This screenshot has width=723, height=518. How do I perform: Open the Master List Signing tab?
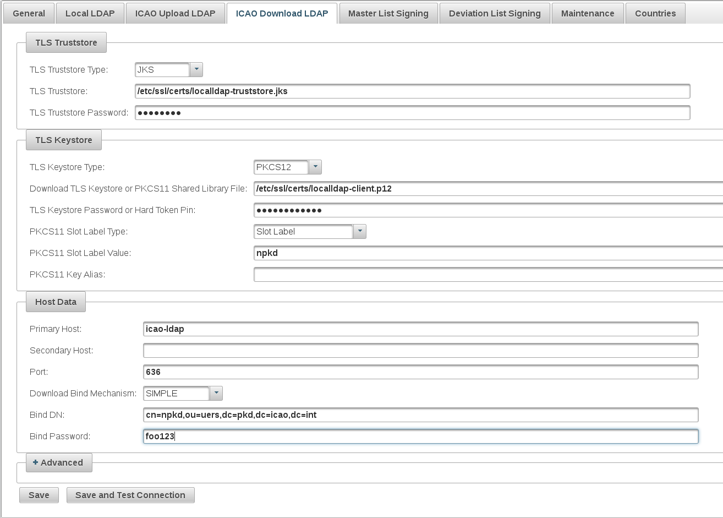point(388,13)
